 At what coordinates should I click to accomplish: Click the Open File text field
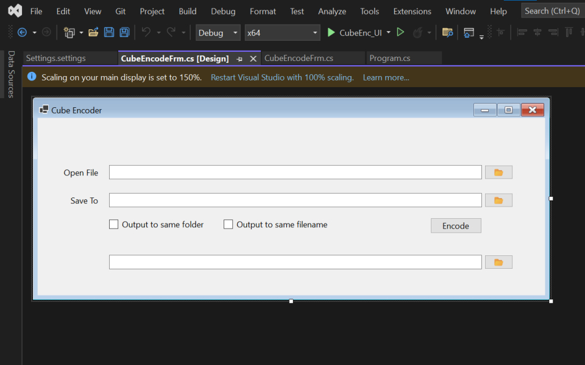[296, 172]
